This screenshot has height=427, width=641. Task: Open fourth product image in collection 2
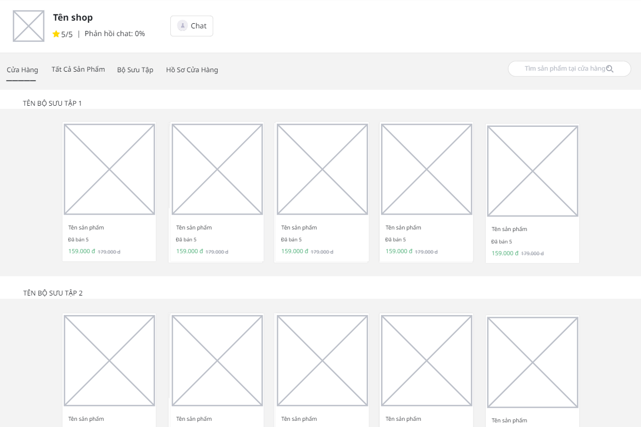[x=426, y=360]
